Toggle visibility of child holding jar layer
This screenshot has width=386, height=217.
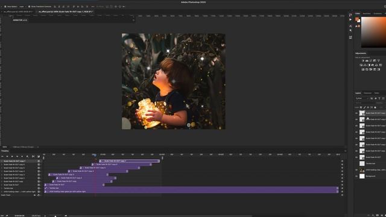pos(356,170)
